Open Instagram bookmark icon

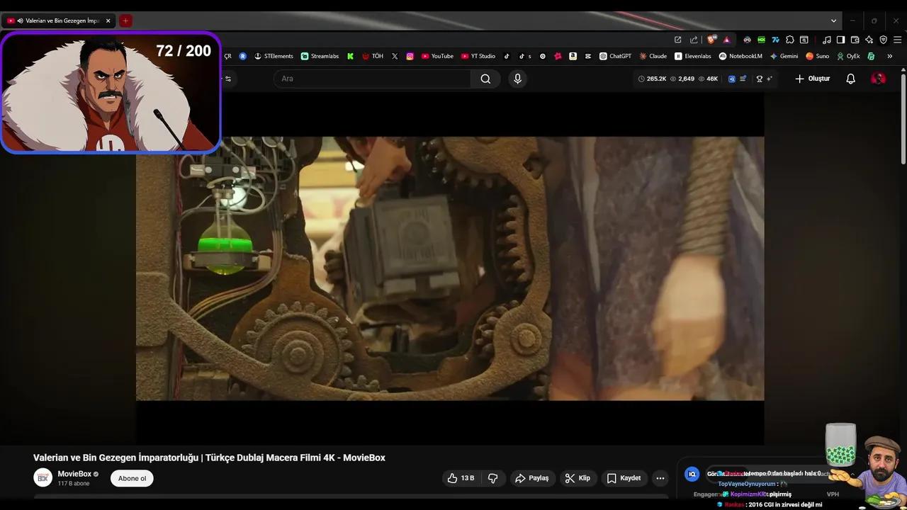[x=410, y=56]
